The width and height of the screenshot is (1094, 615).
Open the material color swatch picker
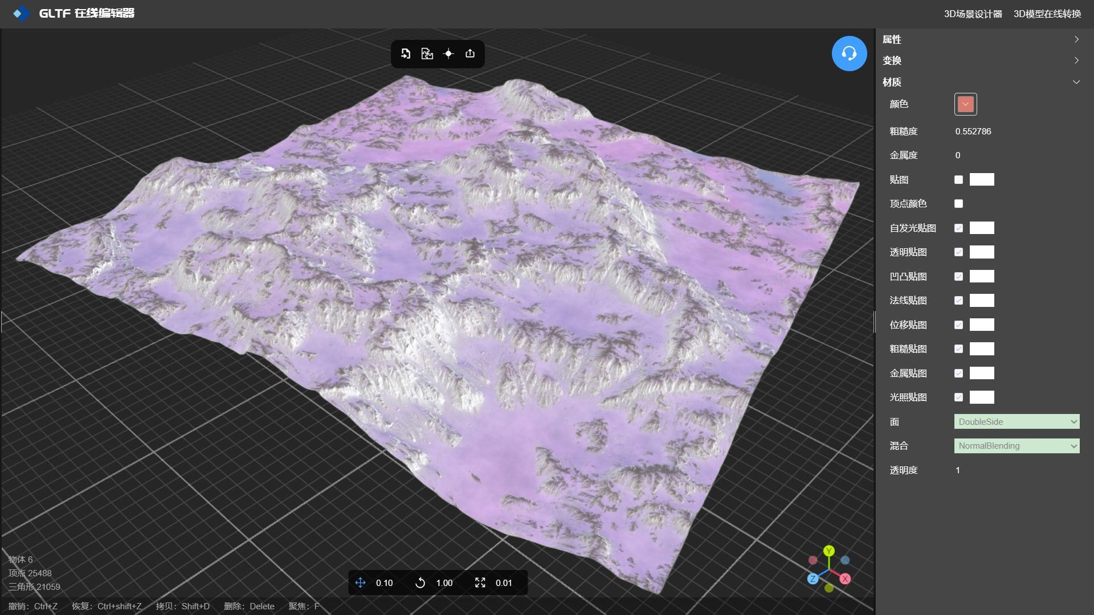click(965, 104)
